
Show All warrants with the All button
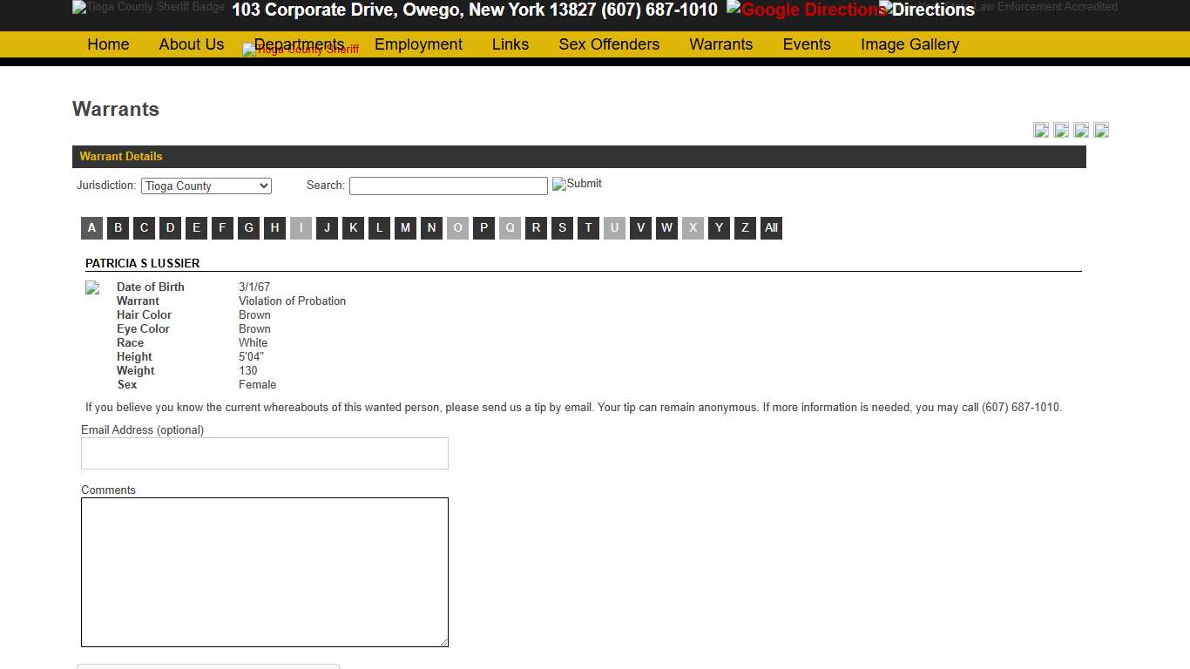click(x=771, y=227)
